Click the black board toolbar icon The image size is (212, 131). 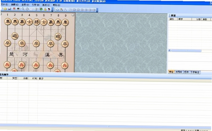point(18,9)
